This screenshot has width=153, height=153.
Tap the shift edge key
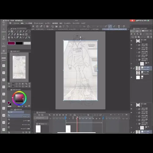point(4,37)
